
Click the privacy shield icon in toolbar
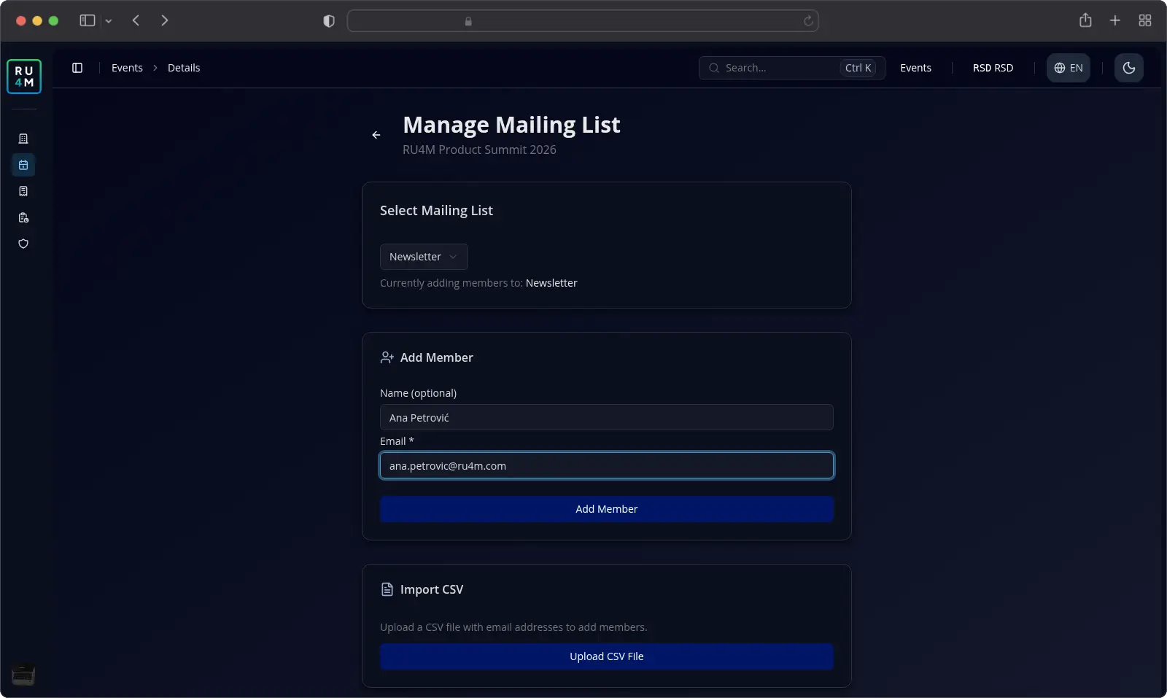[x=329, y=21]
